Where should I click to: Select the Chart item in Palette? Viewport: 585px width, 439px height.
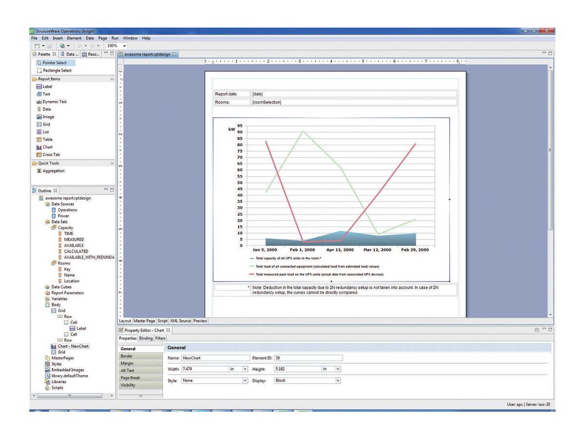tap(47, 147)
